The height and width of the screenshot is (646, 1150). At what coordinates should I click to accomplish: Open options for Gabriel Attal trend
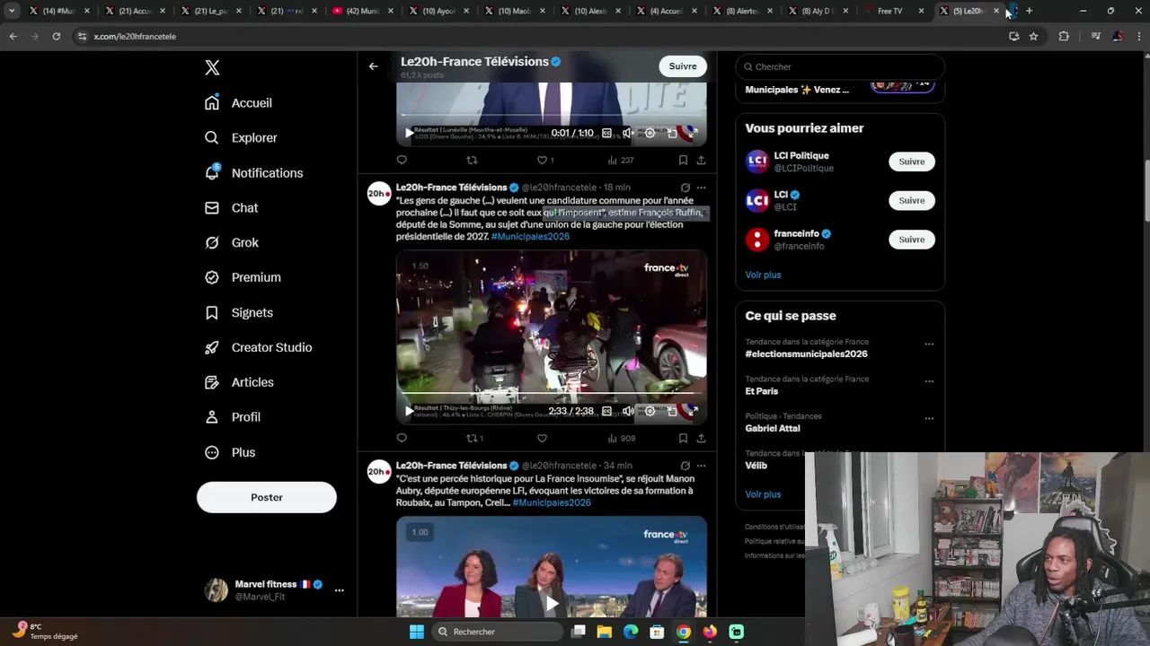929,418
